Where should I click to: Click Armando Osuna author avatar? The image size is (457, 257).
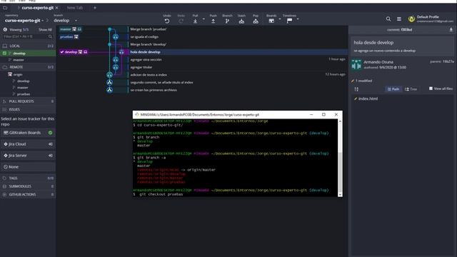click(x=356, y=65)
